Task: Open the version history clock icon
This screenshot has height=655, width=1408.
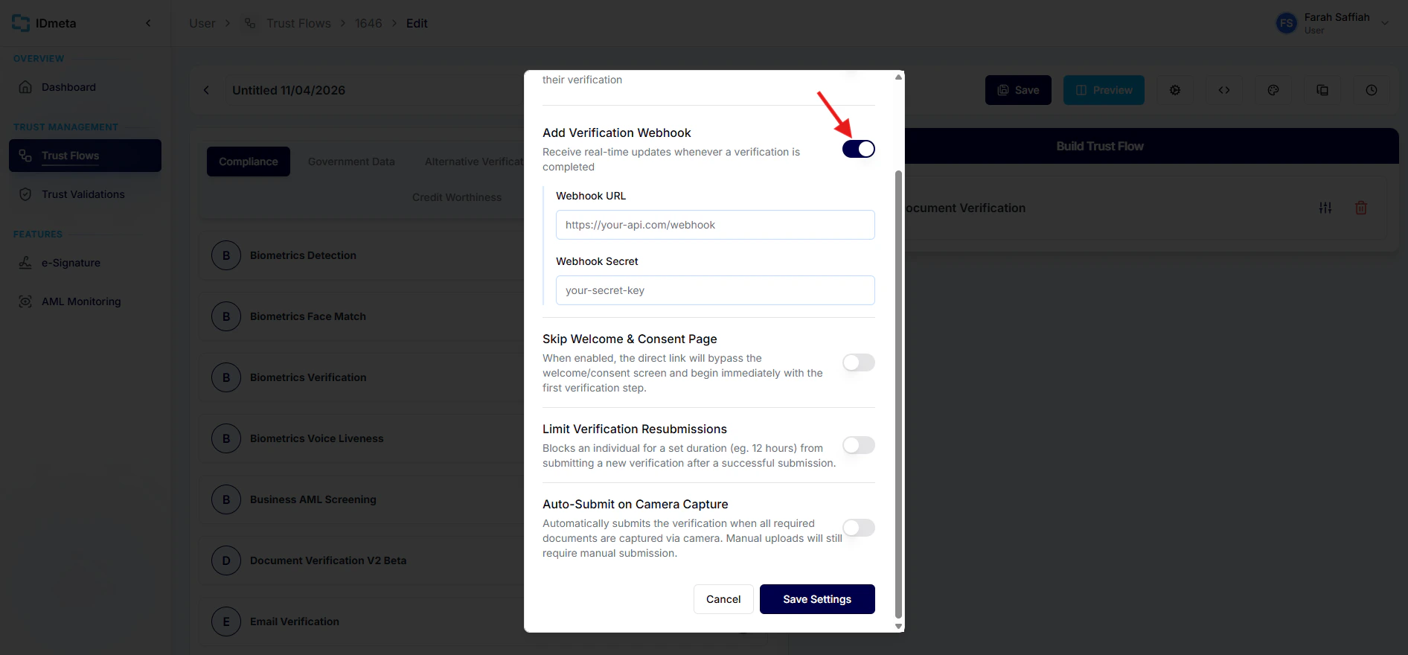Action: 1372,90
